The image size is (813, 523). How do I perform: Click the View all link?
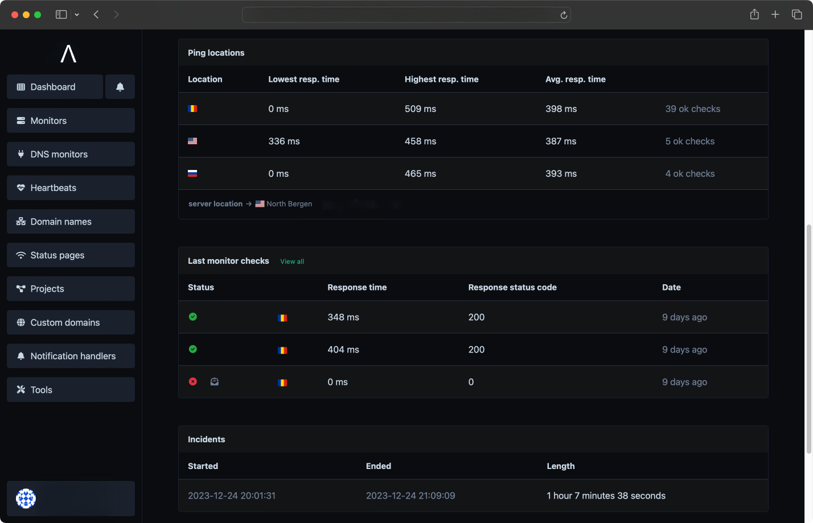point(292,261)
